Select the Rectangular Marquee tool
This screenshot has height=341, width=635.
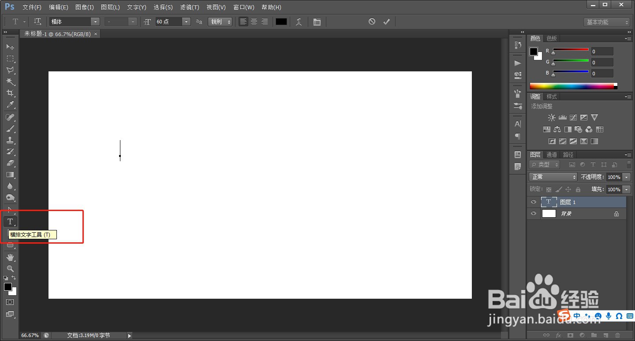(10, 59)
